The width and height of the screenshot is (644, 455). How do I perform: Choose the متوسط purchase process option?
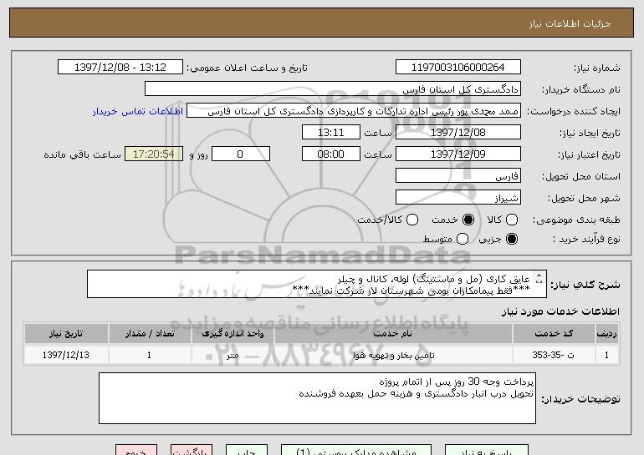point(462,239)
